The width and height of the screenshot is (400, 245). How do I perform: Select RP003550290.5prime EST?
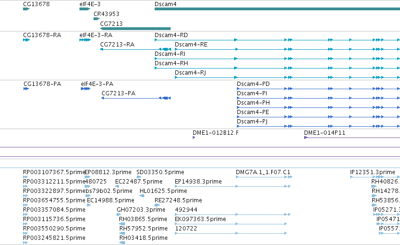54,229
